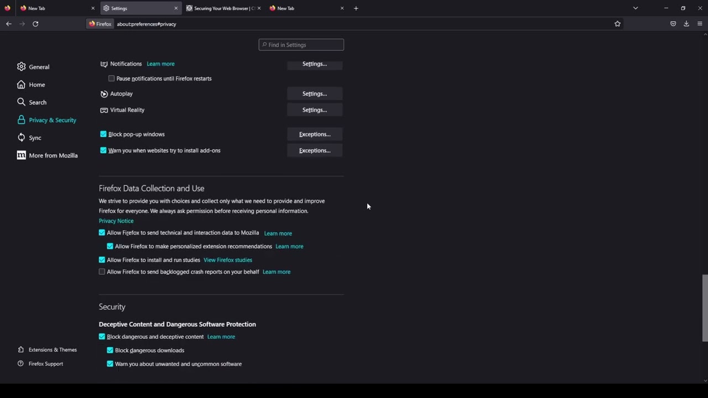Open the Firefox application menu

[700, 24]
